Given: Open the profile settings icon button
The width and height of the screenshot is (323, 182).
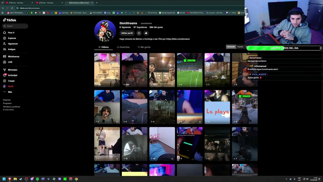Looking at the screenshot, I should pos(139,33).
